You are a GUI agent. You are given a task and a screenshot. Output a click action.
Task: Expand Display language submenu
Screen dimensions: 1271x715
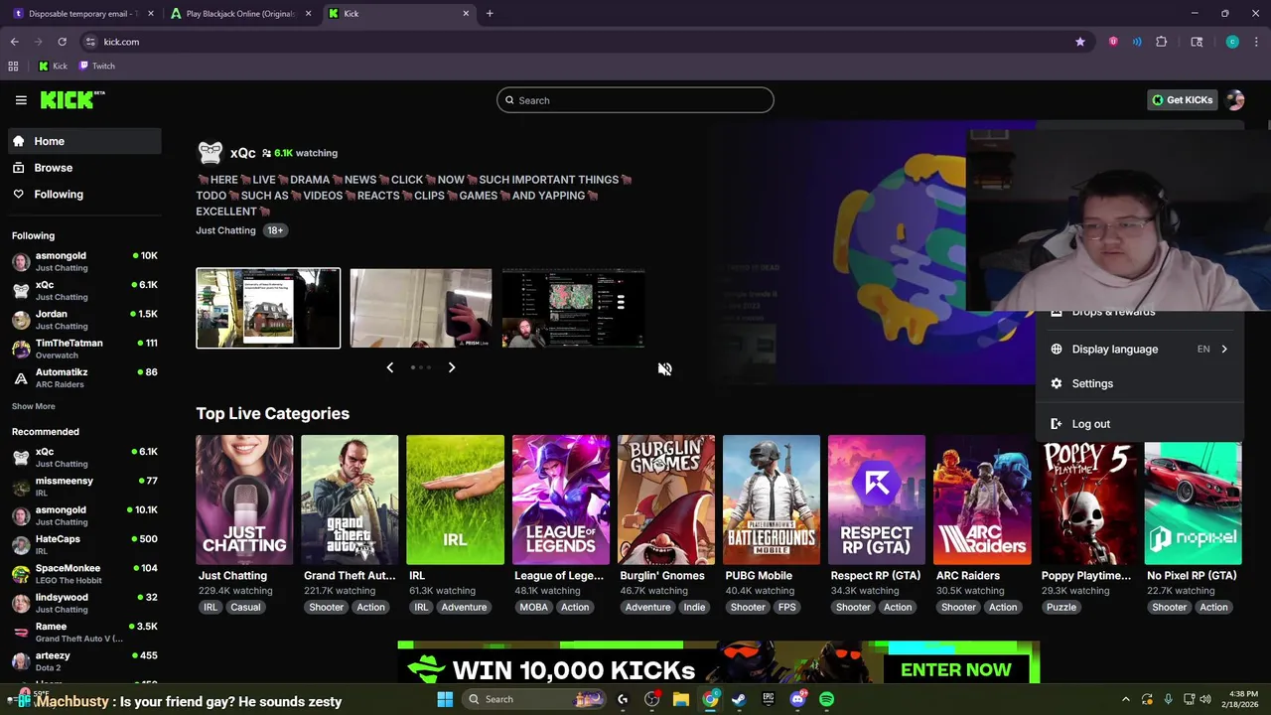[x=1139, y=350]
